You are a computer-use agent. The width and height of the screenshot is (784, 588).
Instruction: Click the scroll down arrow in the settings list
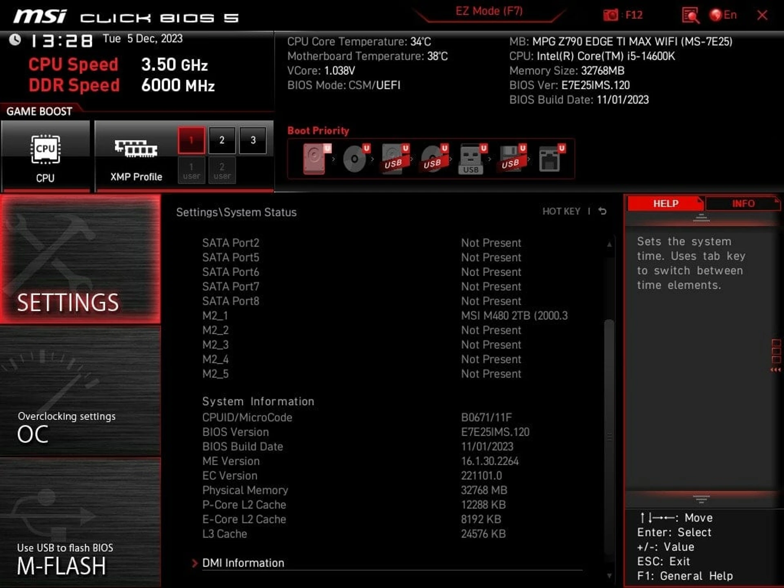pyautogui.click(x=609, y=576)
